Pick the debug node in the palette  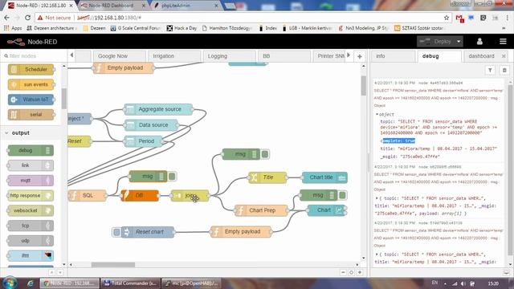point(31,150)
